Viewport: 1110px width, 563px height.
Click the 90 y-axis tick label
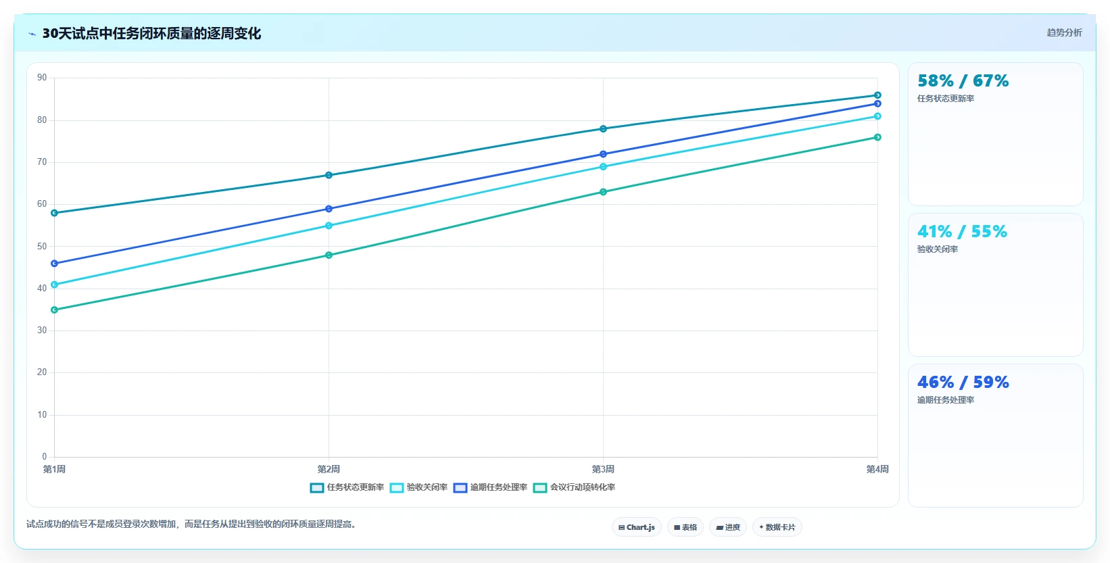[x=42, y=78]
